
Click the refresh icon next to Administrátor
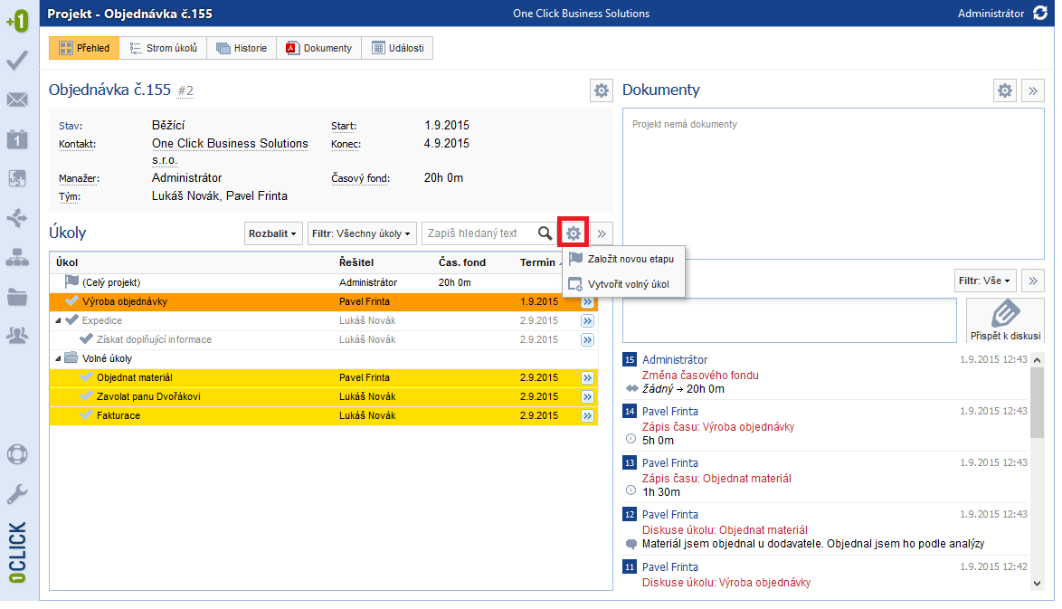pos(1039,14)
